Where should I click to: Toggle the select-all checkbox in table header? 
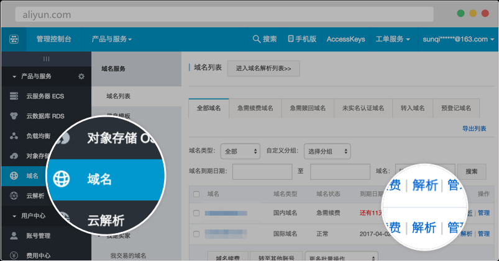(x=196, y=195)
